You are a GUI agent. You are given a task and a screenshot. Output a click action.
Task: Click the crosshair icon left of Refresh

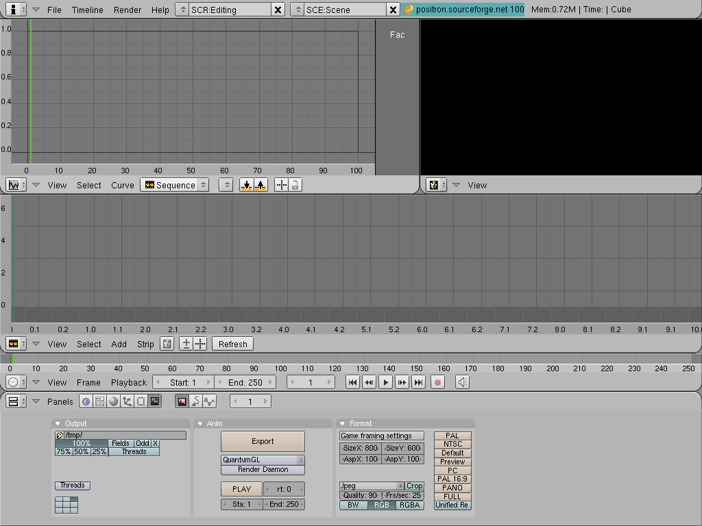click(200, 344)
